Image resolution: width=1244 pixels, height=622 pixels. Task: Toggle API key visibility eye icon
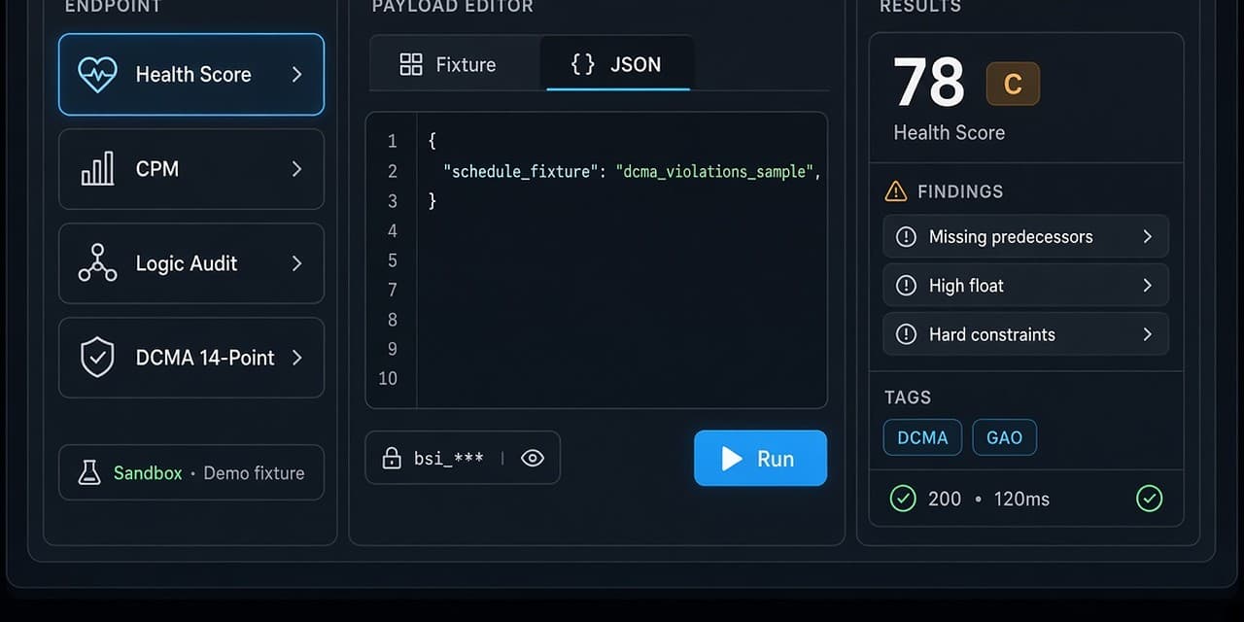[533, 459]
